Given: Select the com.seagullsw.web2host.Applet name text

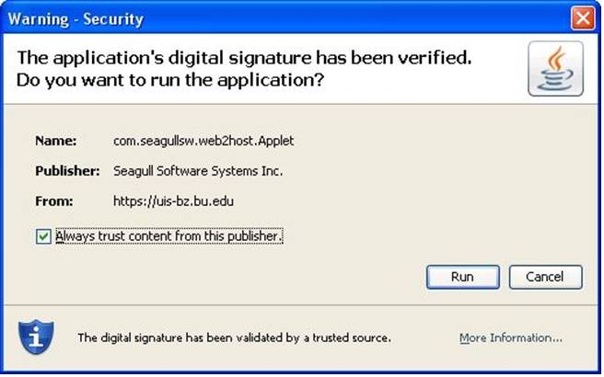Looking at the screenshot, I should pyautogui.click(x=202, y=141).
